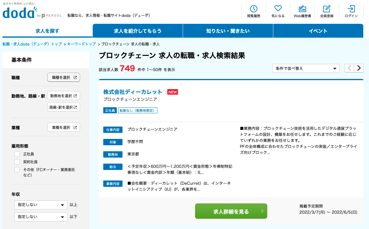Viewport: 369px width, 229px height.
Task: Click the ログイン door icon
Action: (351, 9)
